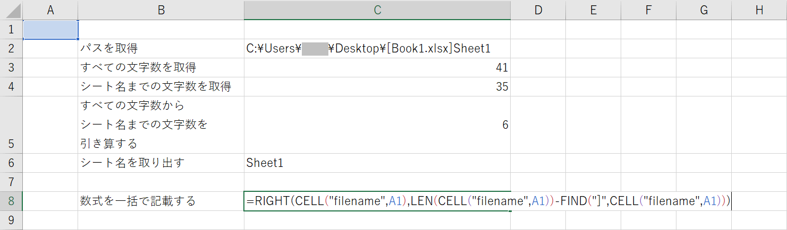This screenshot has height=230, width=787.
Task: Click row 8 header
Action: (x=11, y=201)
